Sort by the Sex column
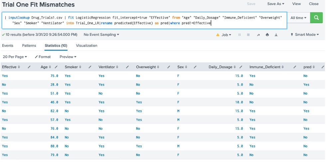The height and width of the screenshot is (163, 326). click(x=182, y=67)
